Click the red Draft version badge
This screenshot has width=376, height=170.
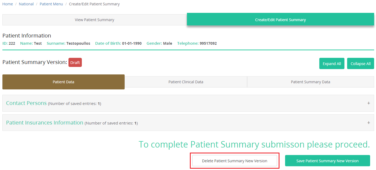[x=75, y=62]
